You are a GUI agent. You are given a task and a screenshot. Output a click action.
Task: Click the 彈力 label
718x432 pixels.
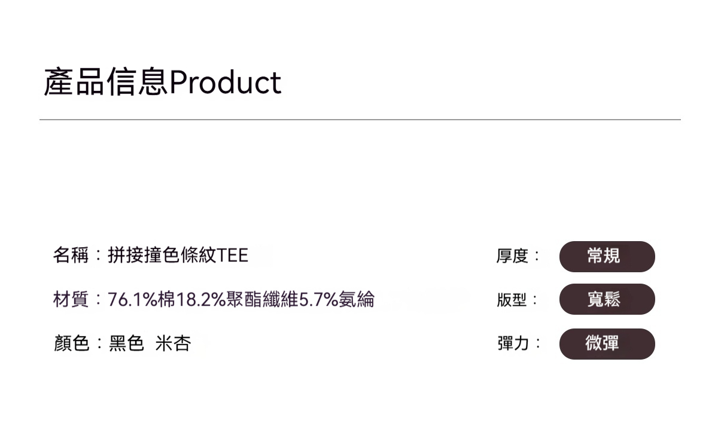(512, 343)
